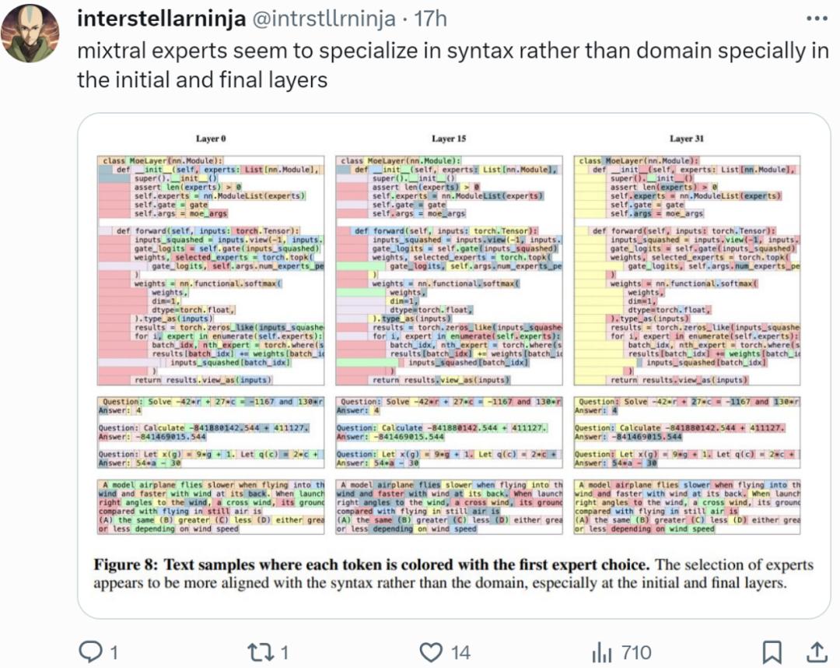Click the Figure 8 caption text
The width and height of the screenshot is (840, 668).
(453, 573)
